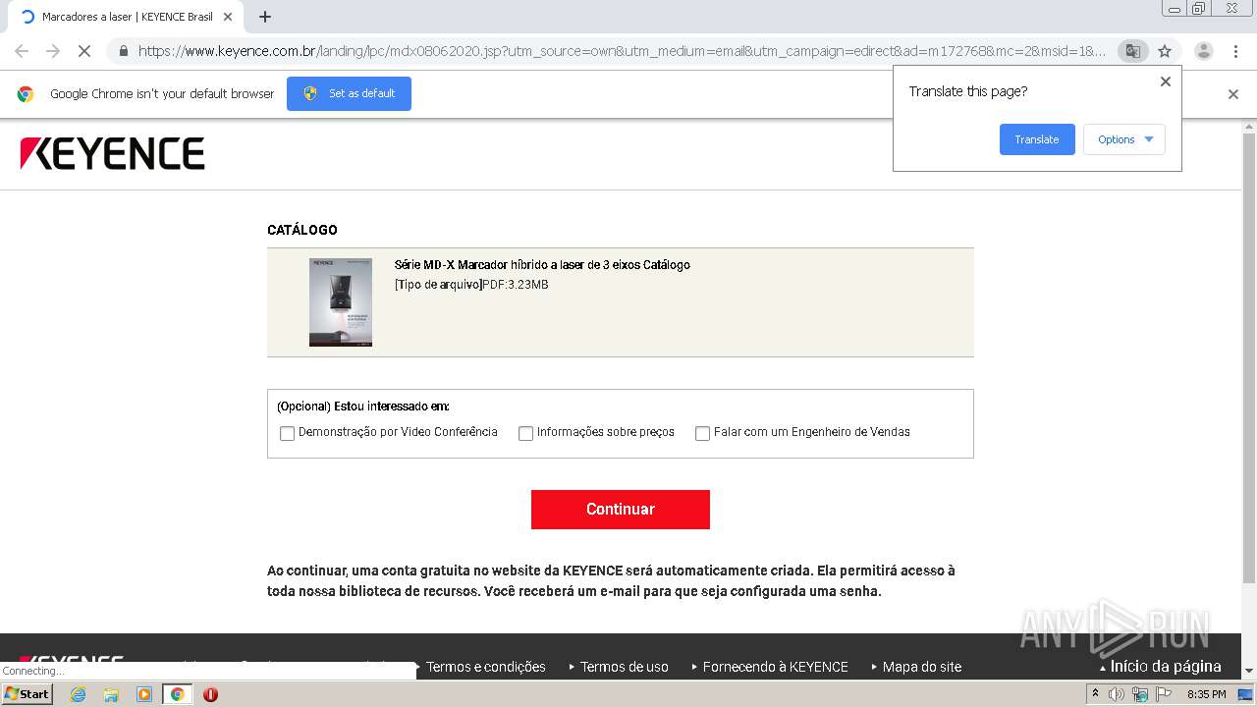Click the padlock site info icon
Viewport: 1257px width, 707px height.
(123, 51)
